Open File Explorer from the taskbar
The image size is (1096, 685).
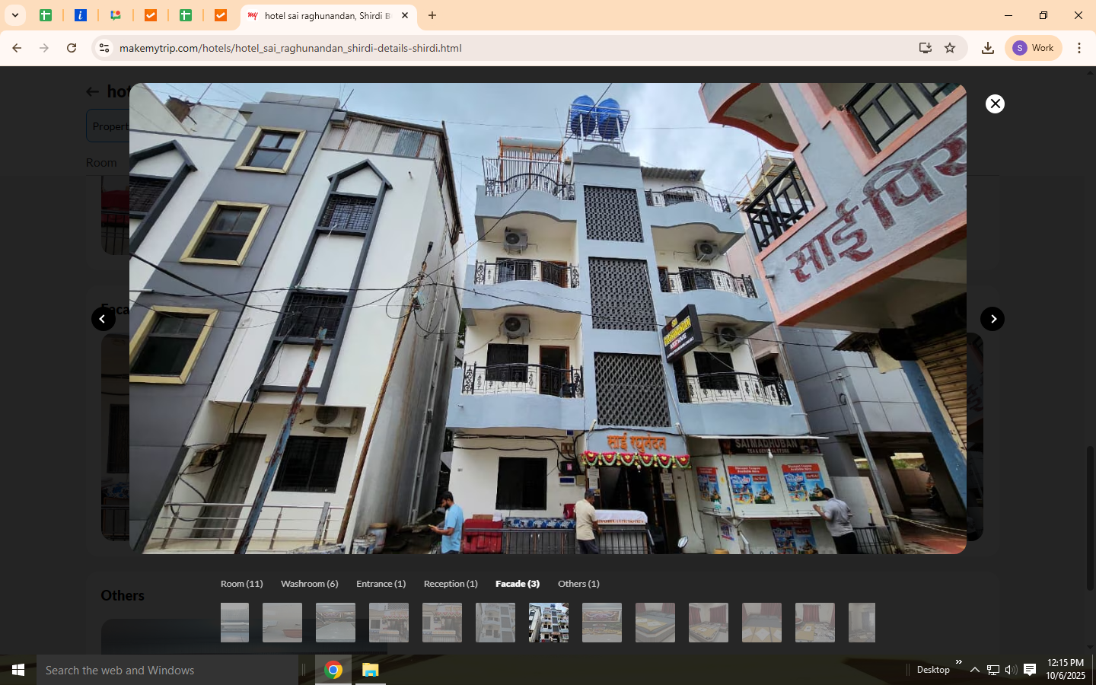click(x=370, y=670)
